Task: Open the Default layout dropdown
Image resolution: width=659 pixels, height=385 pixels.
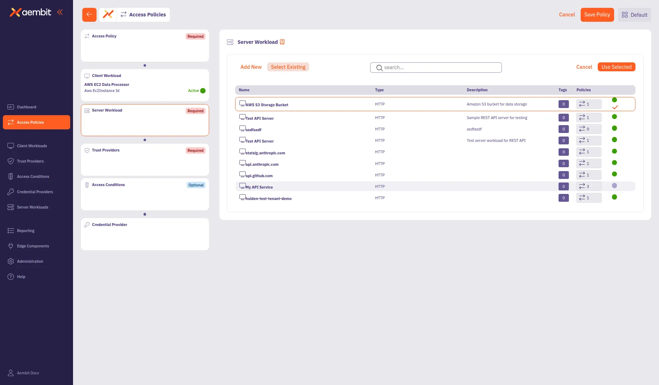Action: (x=634, y=15)
